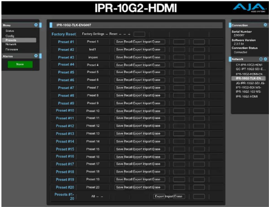Viewport: 269px width, 207px height.
Task: Import into Preset #14
Action: click(147, 141)
